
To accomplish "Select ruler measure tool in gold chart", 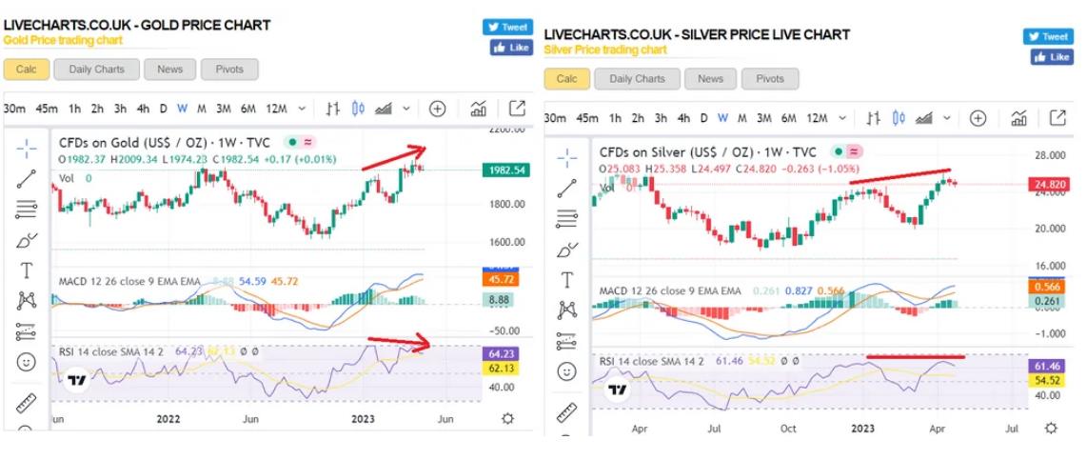I will (27, 403).
